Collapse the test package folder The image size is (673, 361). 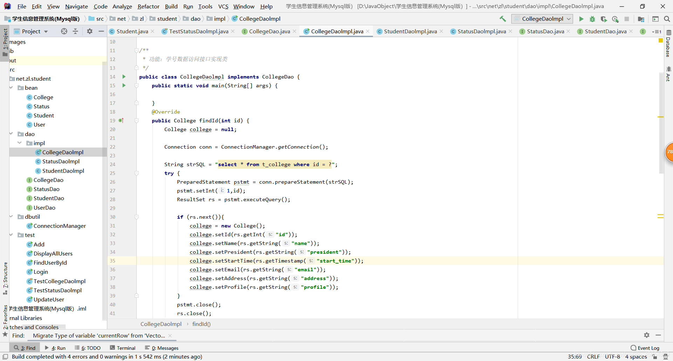tap(11, 235)
